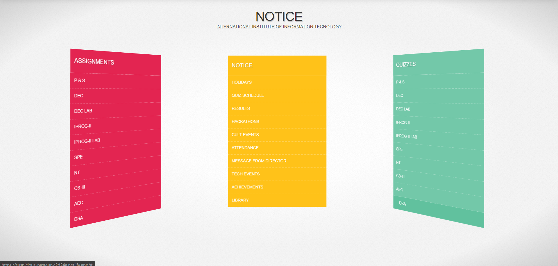The height and width of the screenshot is (266, 558).
Task: Click NT in the Quizzes card
Action: (x=439, y=169)
